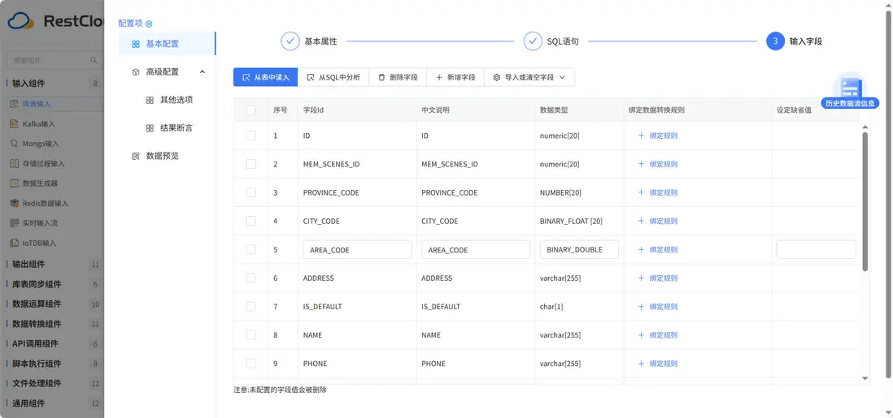This screenshot has height=418, width=893.
Task: Select the 存储过程输入 component icon
Action: coord(15,163)
